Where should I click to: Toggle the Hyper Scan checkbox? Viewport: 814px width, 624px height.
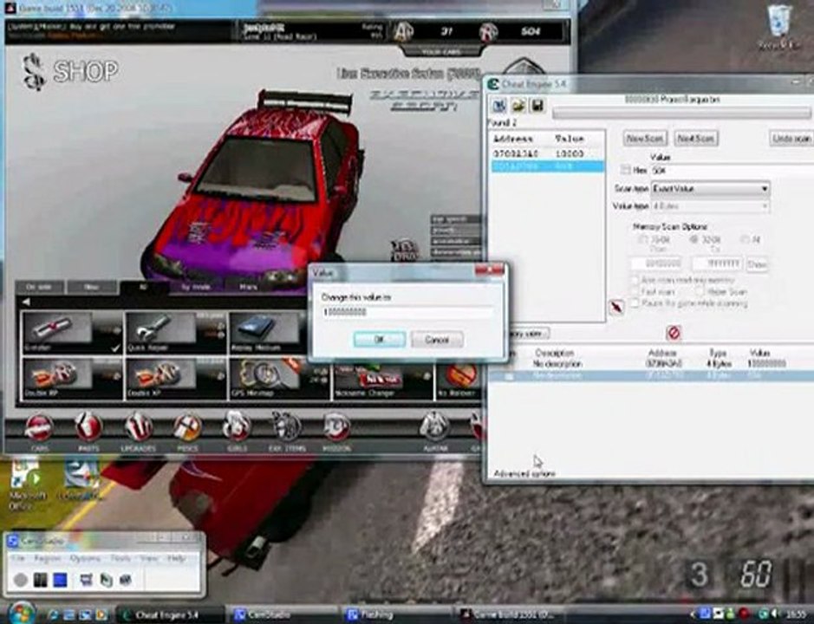[700, 292]
